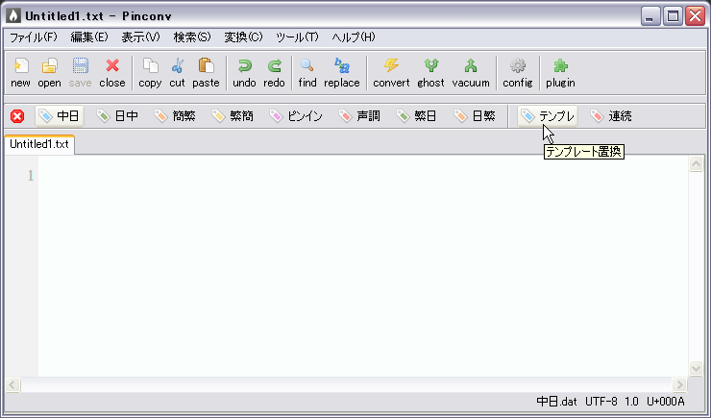Click the open folder icon
This screenshot has width=711, height=418.
pyautogui.click(x=49, y=72)
